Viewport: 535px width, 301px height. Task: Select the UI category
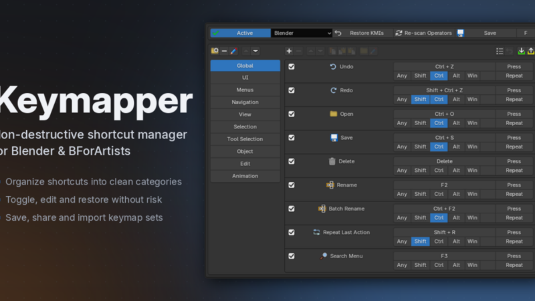click(x=245, y=78)
